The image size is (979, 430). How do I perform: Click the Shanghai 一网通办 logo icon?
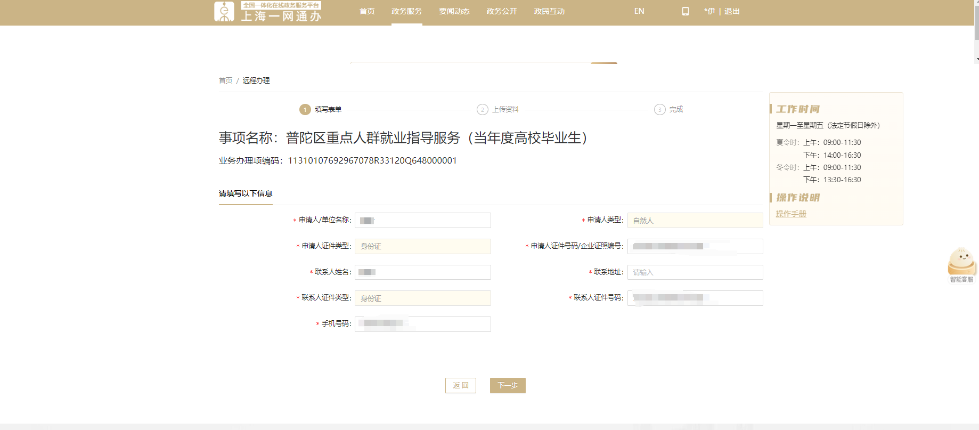coord(224,11)
